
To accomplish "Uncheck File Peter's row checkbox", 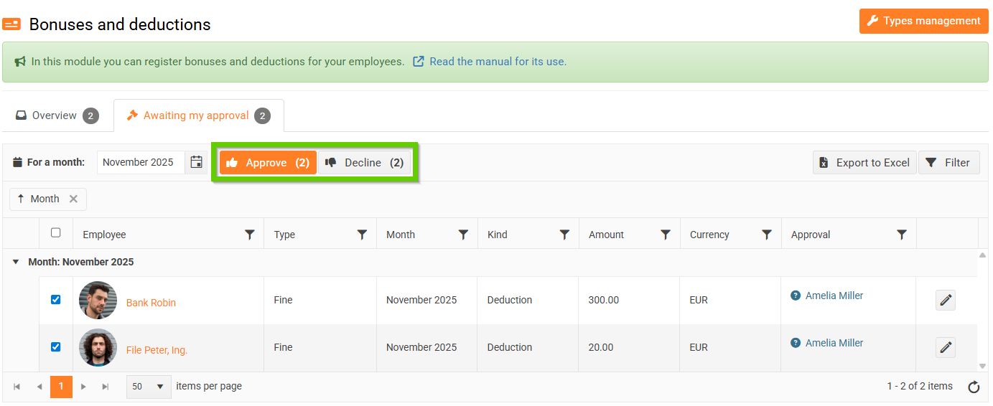I will (x=56, y=347).
